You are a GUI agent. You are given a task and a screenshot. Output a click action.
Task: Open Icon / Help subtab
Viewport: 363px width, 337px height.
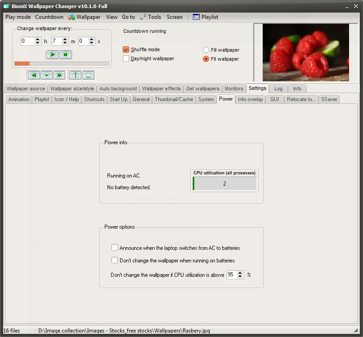pos(67,99)
